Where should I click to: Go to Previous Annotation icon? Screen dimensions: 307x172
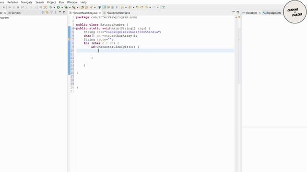point(130,7)
